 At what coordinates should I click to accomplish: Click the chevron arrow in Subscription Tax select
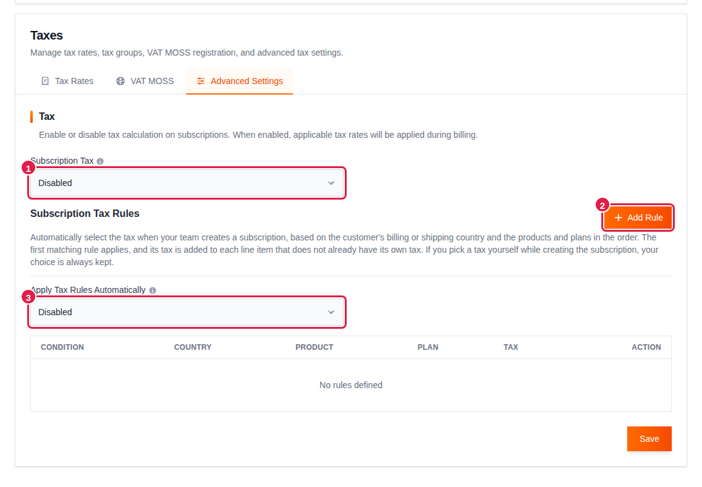[x=331, y=183]
